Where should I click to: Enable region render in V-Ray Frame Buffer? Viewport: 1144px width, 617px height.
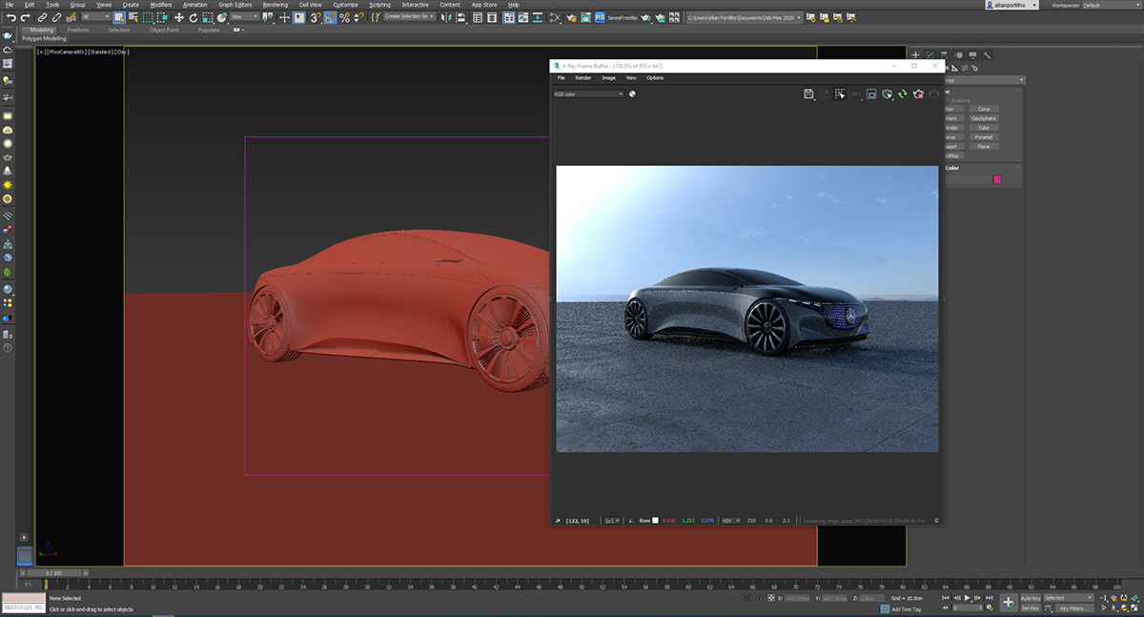tap(839, 94)
